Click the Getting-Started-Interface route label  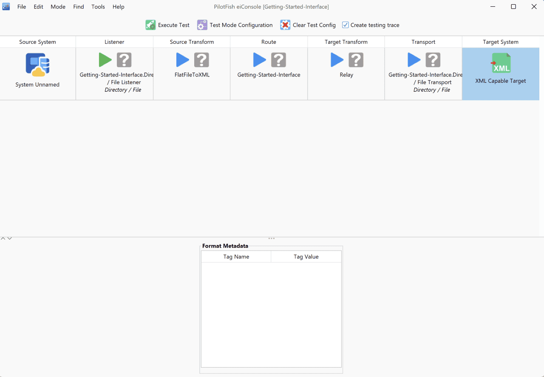click(269, 75)
